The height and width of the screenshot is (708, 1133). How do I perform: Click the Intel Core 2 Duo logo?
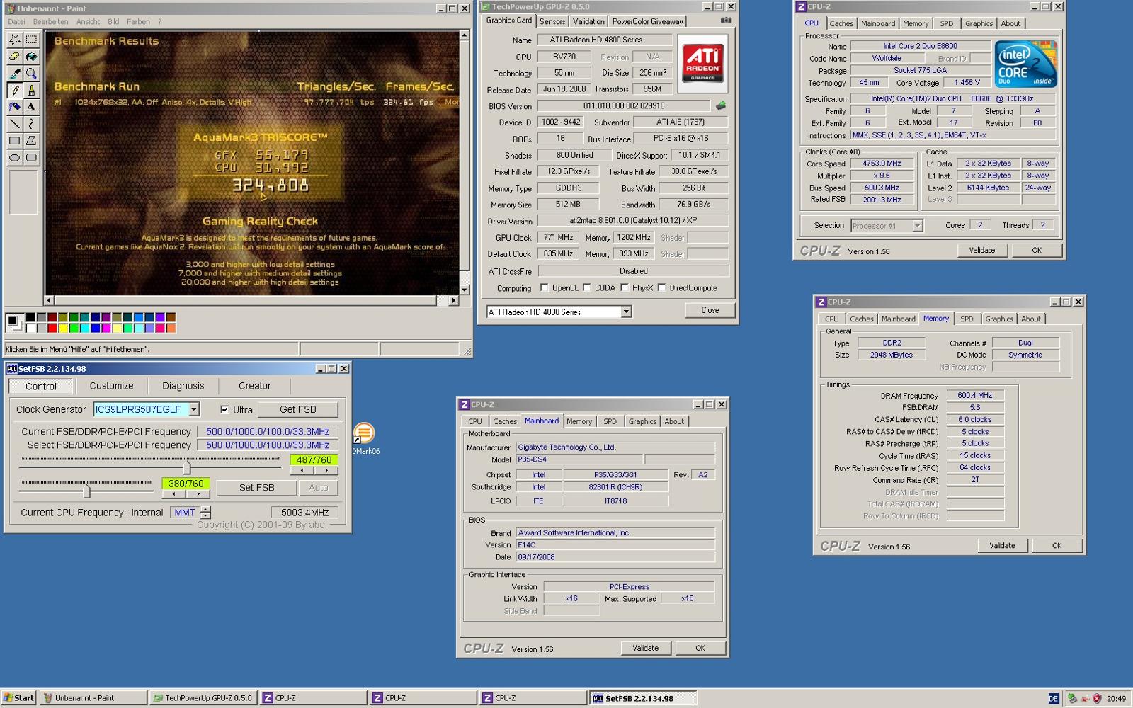1025,64
